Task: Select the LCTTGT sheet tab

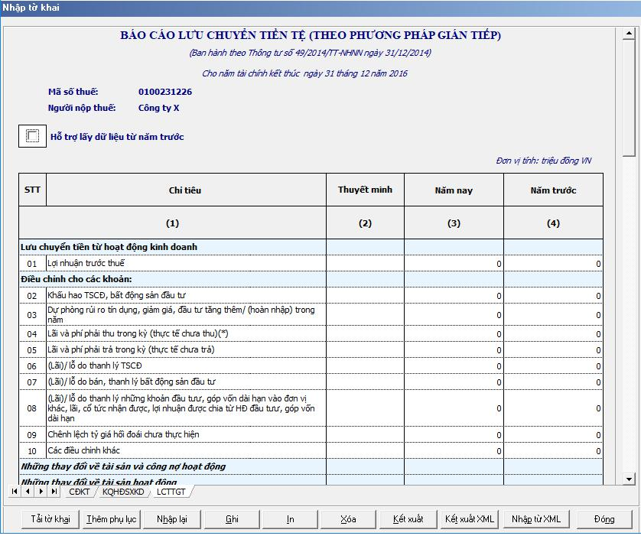Action: (x=170, y=492)
